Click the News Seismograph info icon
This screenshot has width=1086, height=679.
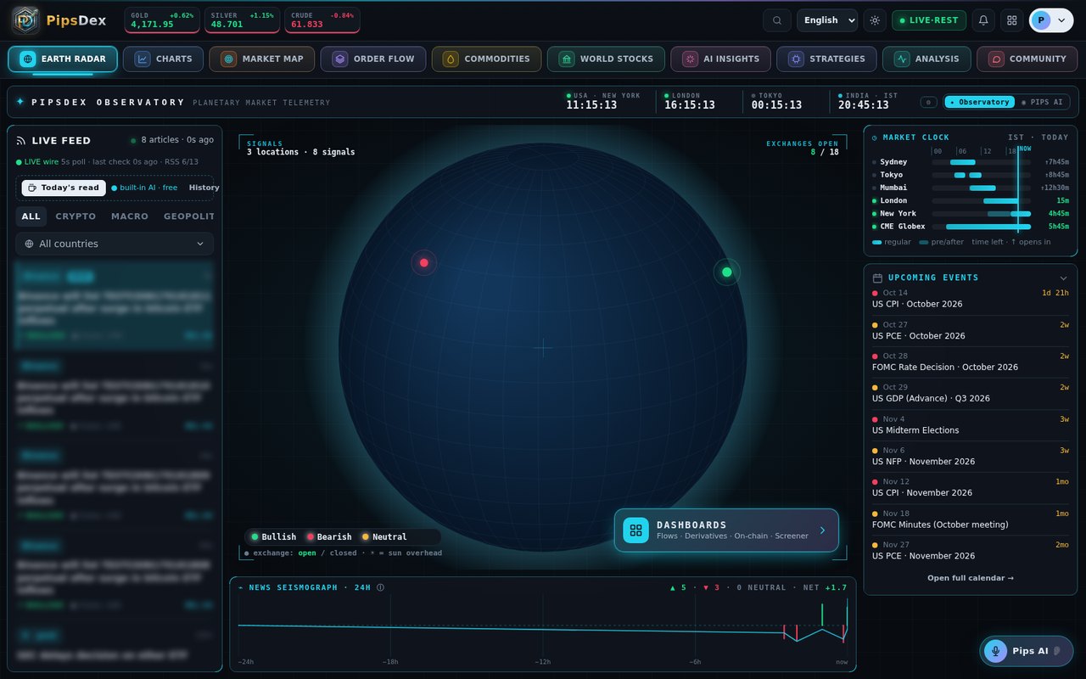[x=380, y=587]
